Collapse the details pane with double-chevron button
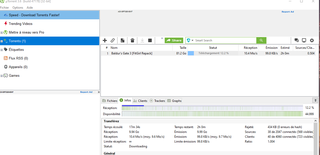 click(x=315, y=100)
